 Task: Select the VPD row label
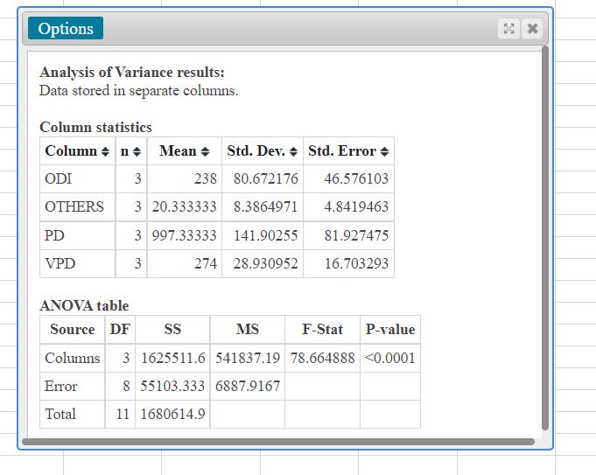click(x=60, y=263)
